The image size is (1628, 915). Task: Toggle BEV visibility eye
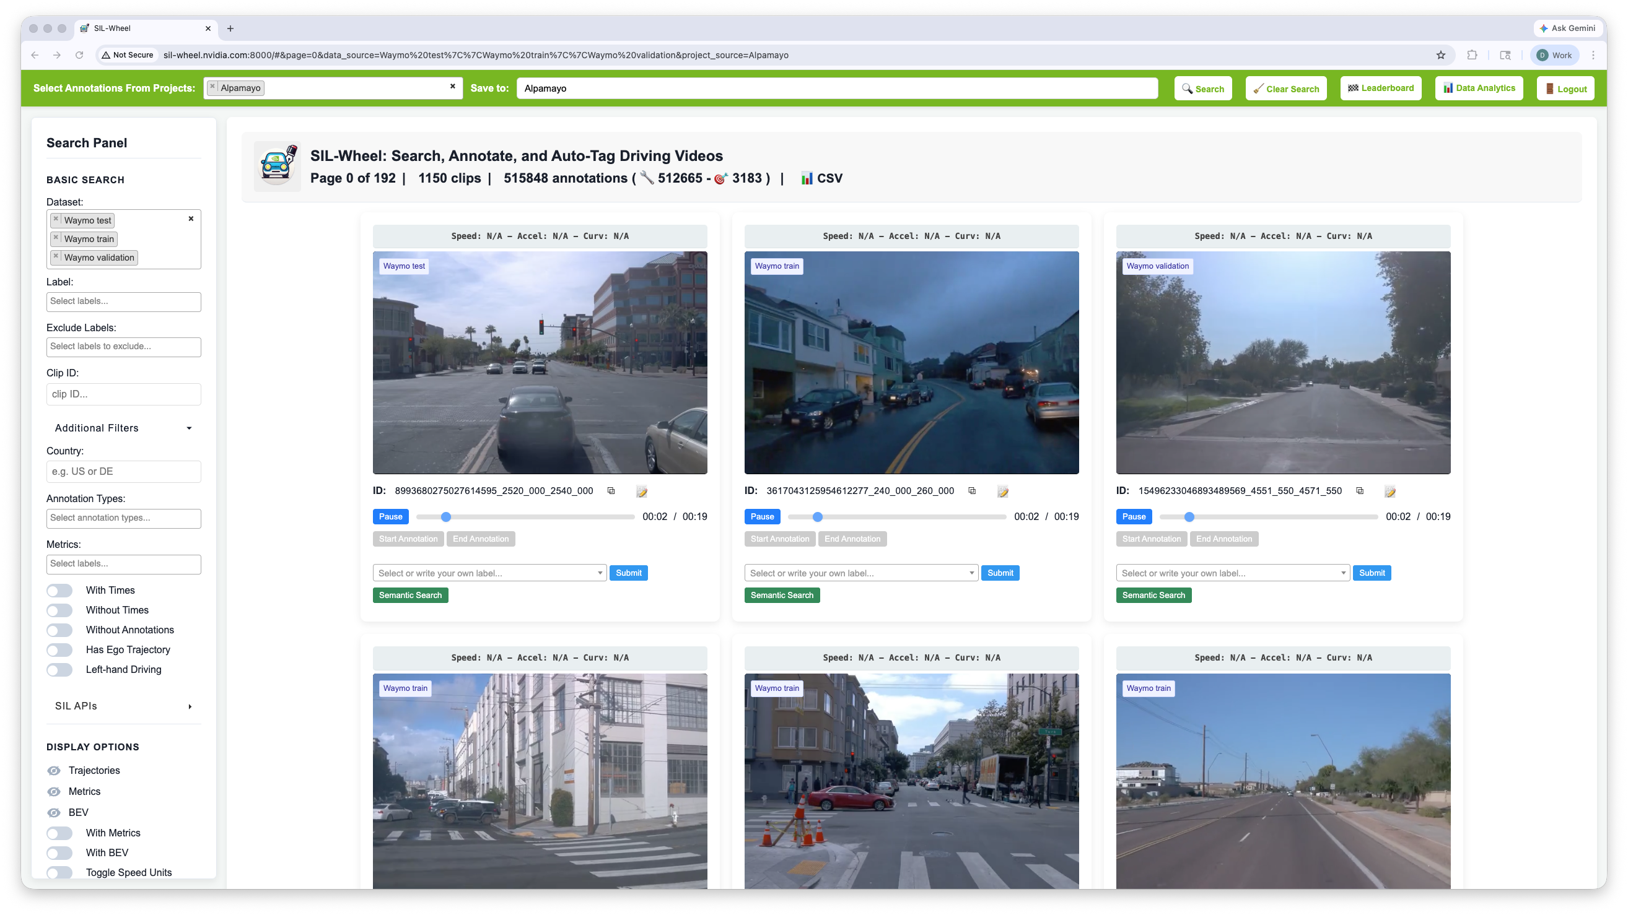(55, 812)
